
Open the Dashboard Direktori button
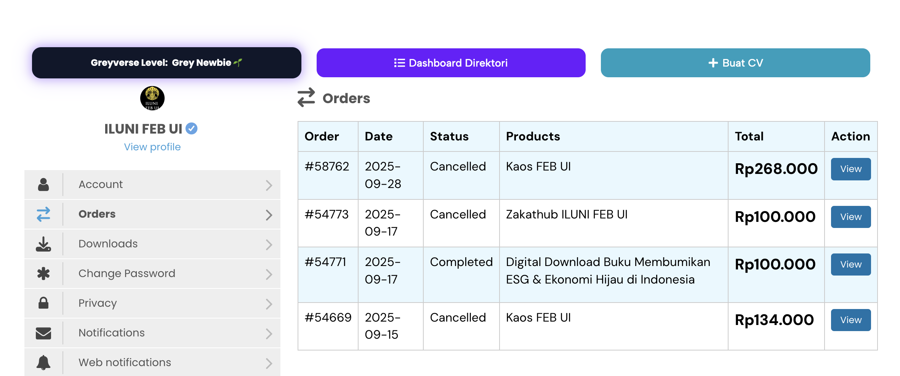tap(451, 63)
